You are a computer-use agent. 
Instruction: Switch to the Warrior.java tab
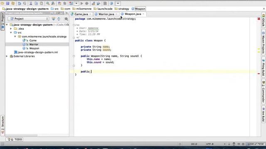pos(106,14)
